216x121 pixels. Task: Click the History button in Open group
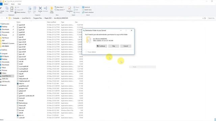click(77, 12)
